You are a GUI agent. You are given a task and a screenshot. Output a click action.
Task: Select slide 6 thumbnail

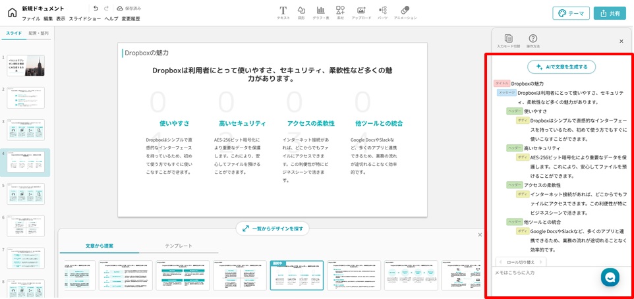click(26, 226)
